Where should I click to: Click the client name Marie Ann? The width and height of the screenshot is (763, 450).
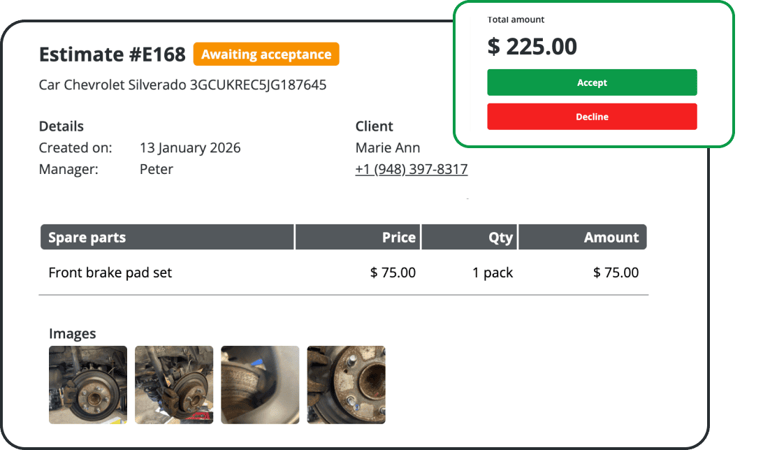click(x=388, y=147)
